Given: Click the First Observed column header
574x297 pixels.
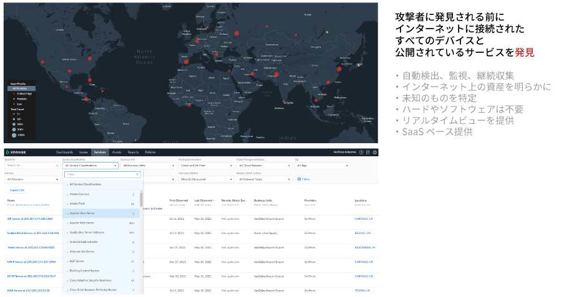Looking at the screenshot, I should tap(178, 200).
